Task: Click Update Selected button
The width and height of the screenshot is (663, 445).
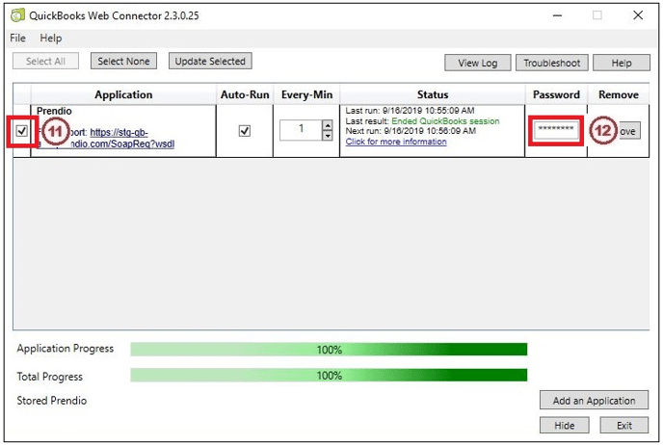Action: tap(210, 61)
